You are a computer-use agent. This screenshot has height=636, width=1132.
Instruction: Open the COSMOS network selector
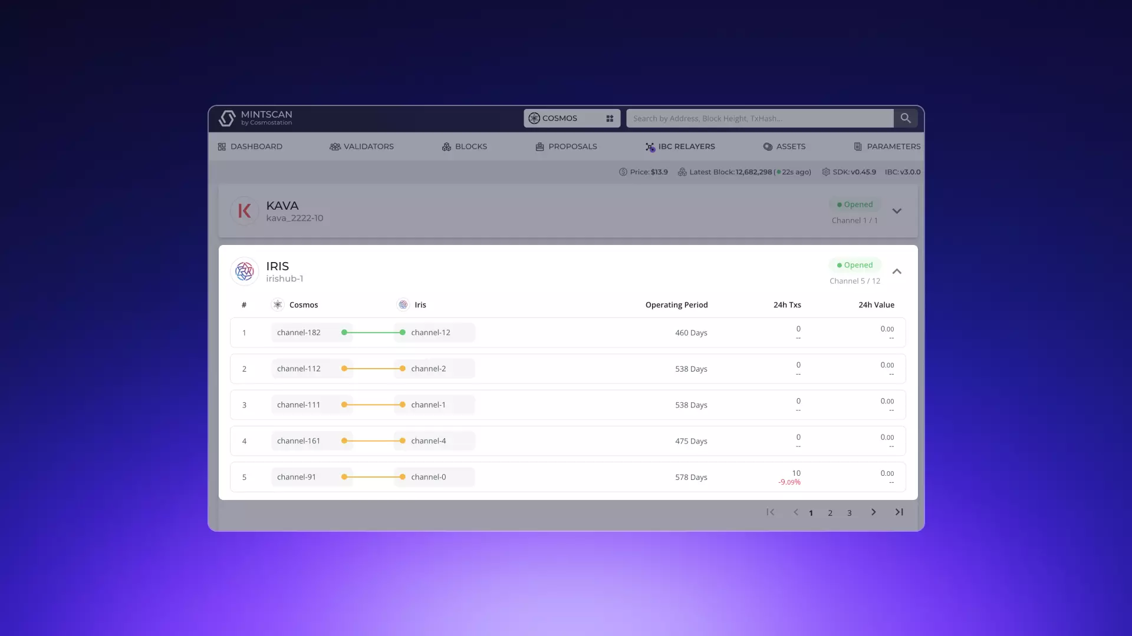562,118
